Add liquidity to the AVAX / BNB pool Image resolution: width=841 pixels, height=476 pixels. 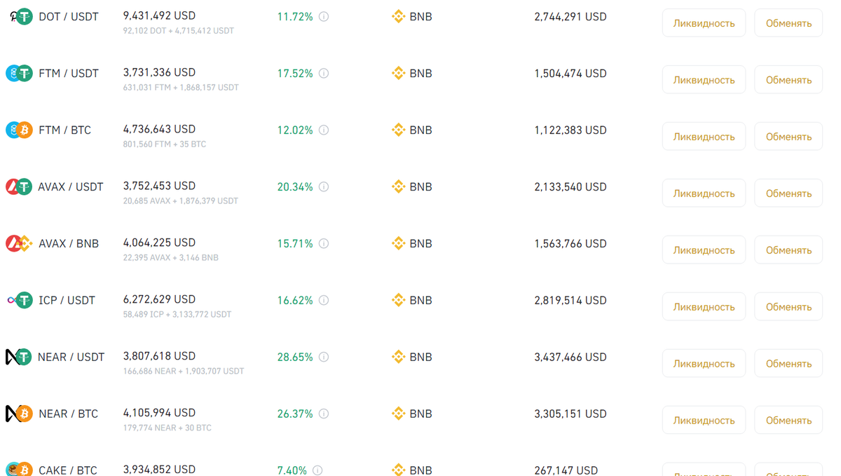704,250
